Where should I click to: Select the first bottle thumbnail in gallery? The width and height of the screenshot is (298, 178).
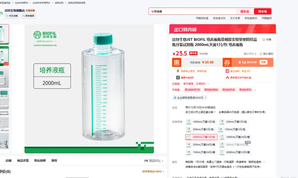4,34
